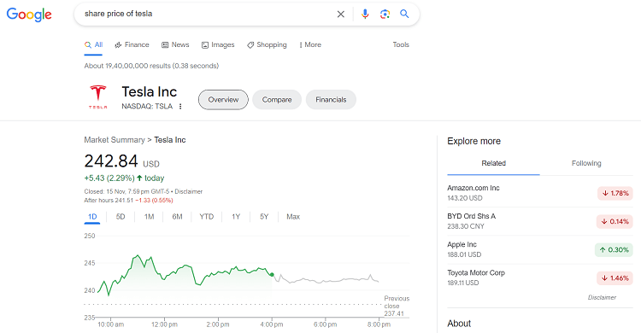The width and height of the screenshot is (641, 333).
Task: Select the 1M chart range
Action: (150, 217)
